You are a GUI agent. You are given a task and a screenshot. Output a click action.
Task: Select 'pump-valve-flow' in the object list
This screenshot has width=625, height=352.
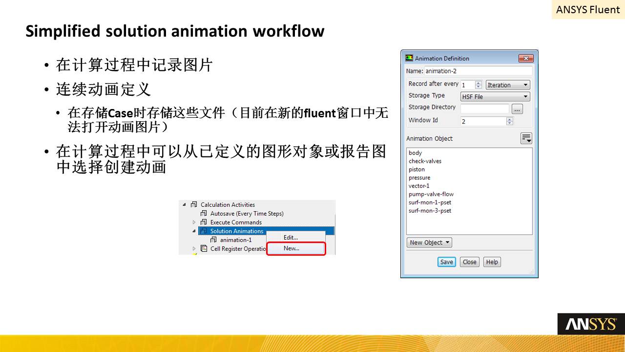tap(431, 194)
